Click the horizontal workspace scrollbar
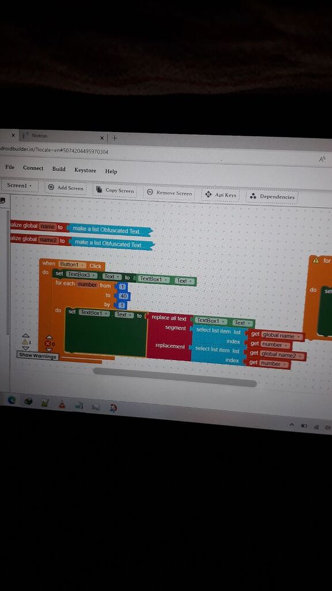This screenshot has height=591, width=332. click(x=175, y=377)
